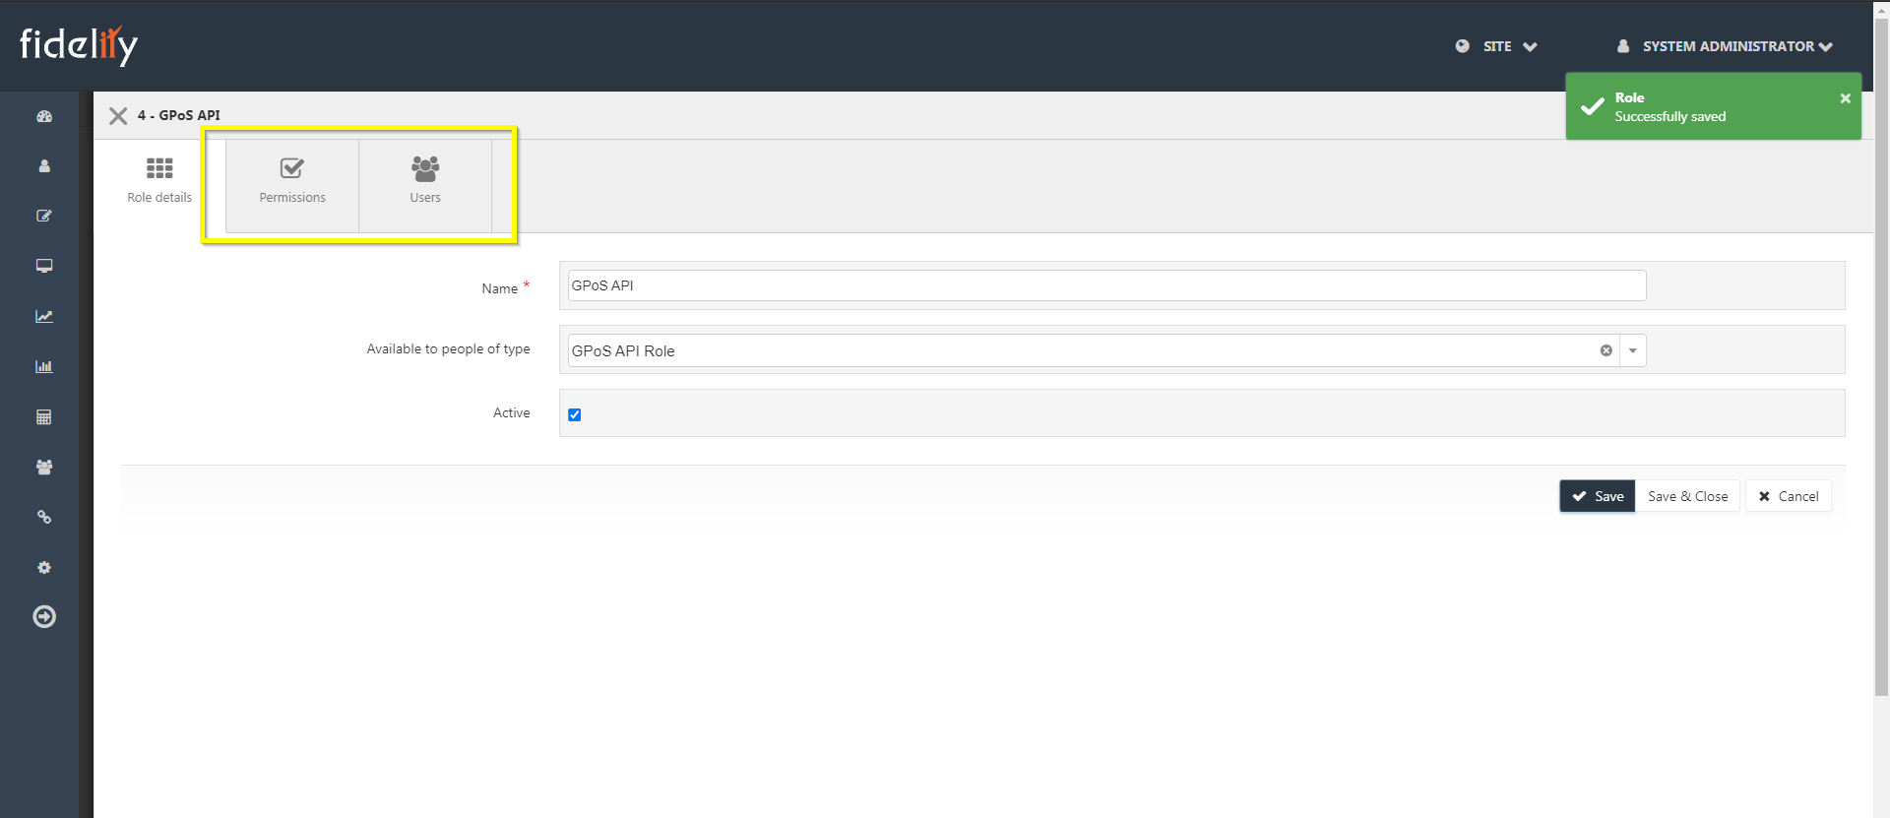Expand the people type dropdown arrow

click(x=1633, y=350)
